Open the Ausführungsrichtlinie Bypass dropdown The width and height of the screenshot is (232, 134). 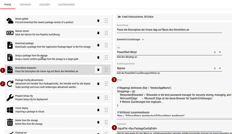[x=220, y=68]
